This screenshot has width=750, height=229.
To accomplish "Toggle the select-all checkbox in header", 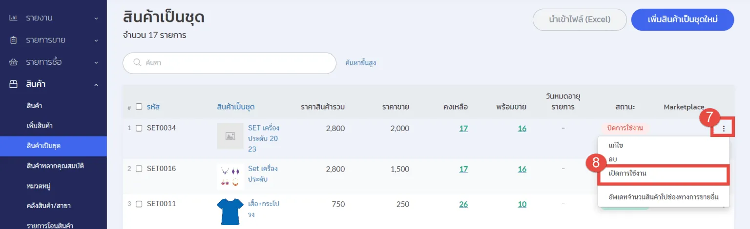I will pyautogui.click(x=139, y=107).
